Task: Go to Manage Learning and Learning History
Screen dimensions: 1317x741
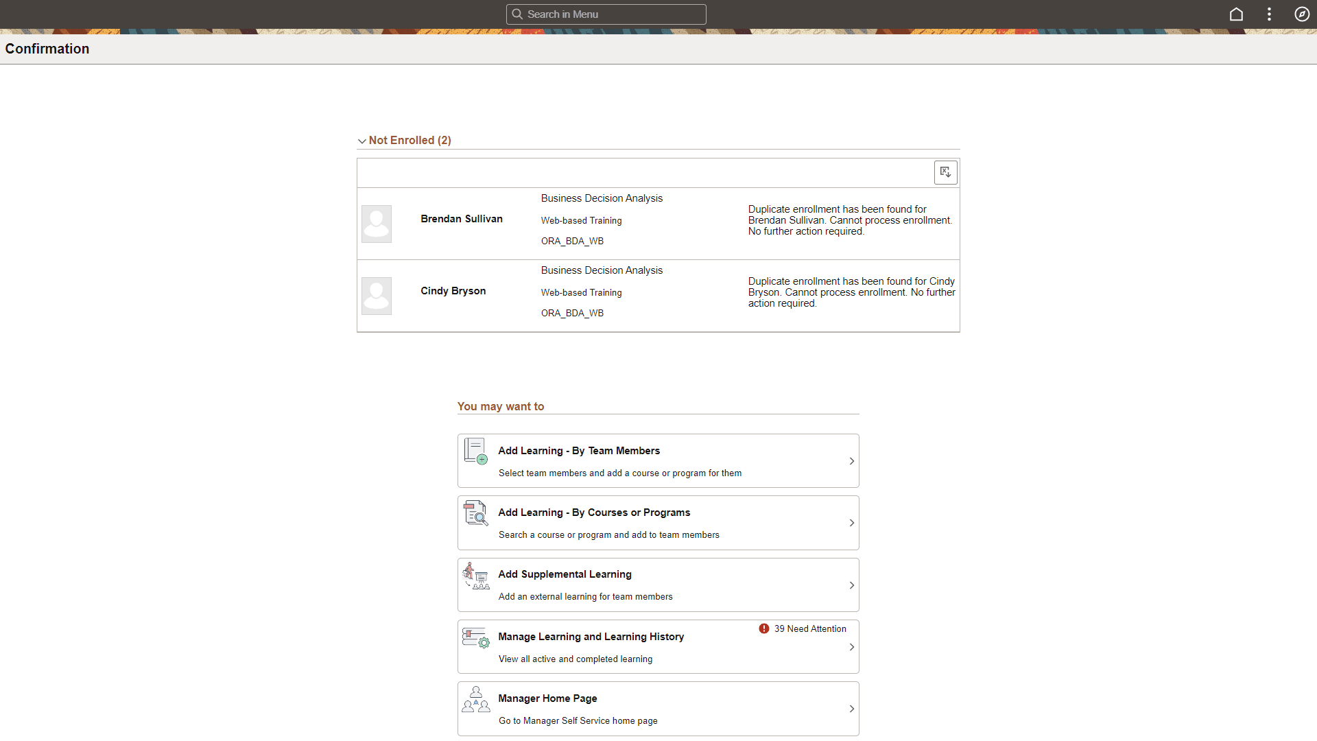Action: point(658,646)
